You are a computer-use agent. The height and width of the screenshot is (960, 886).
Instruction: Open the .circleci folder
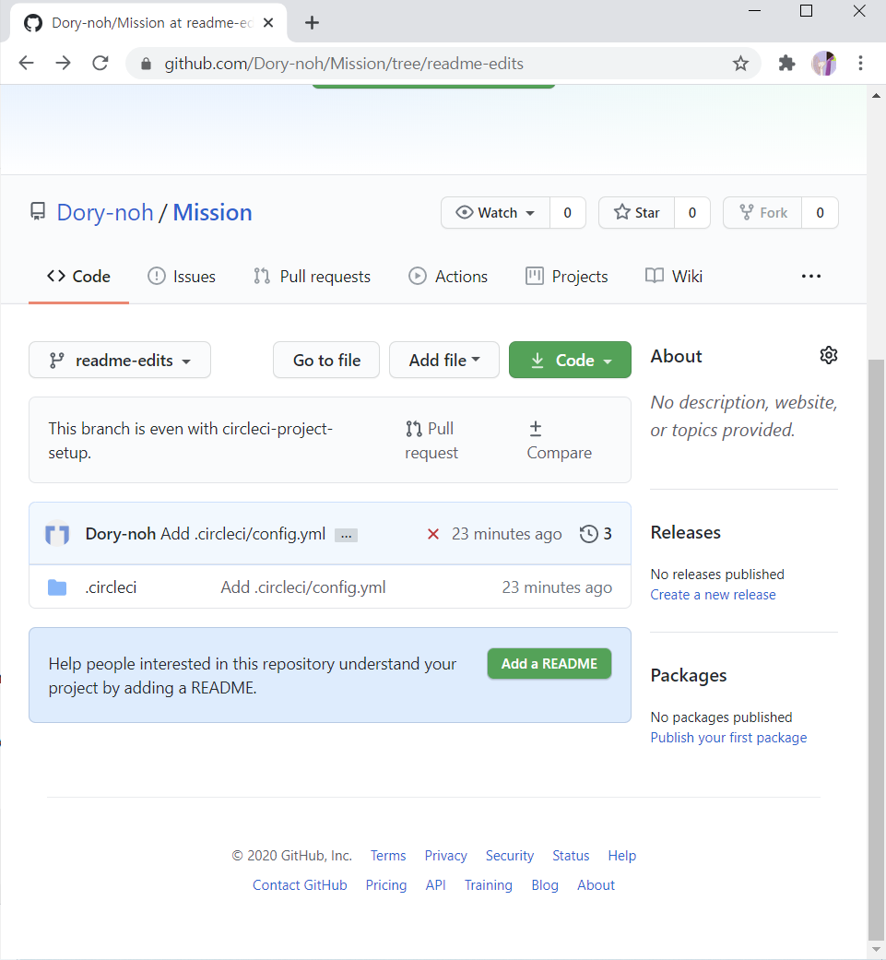coord(111,587)
